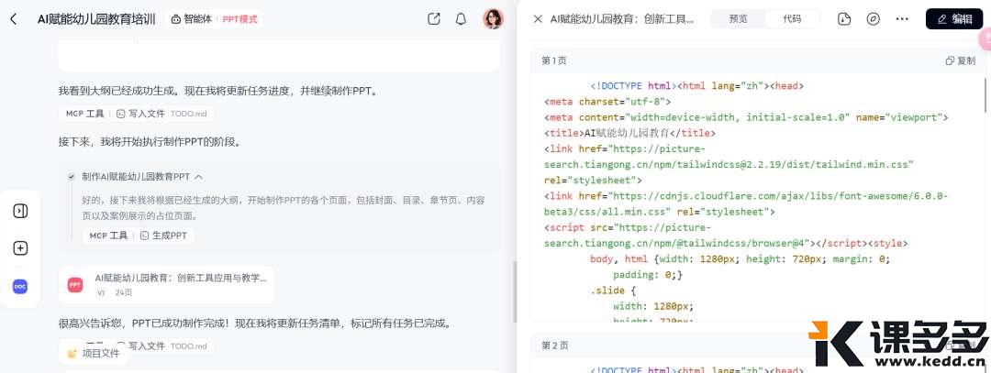Open the three-dots more options menu
This screenshot has width=991, height=373.
click(x=902, y=19)
